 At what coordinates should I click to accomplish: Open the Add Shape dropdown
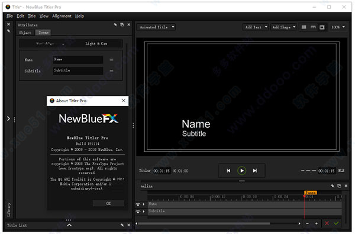tap(283, 27)
